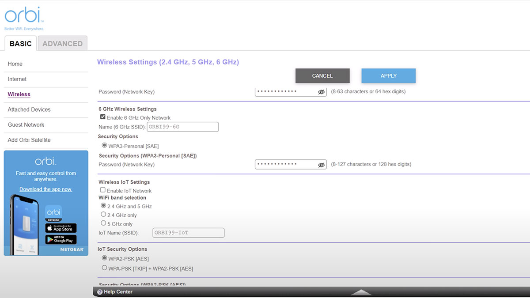The height and width of the screenshot is (298, 530).
Task: Click the 6 GHz SSID name field
Action: point(182,127)
